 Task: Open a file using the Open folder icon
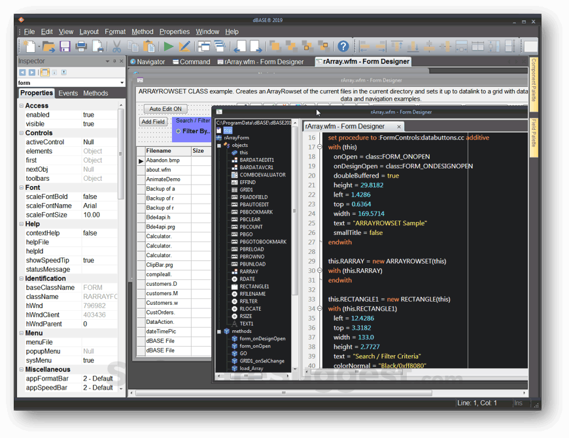[x=49, y=46]
